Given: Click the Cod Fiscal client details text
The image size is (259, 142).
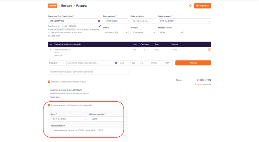Looking at the screenshot, I should [x=74, y=31].
